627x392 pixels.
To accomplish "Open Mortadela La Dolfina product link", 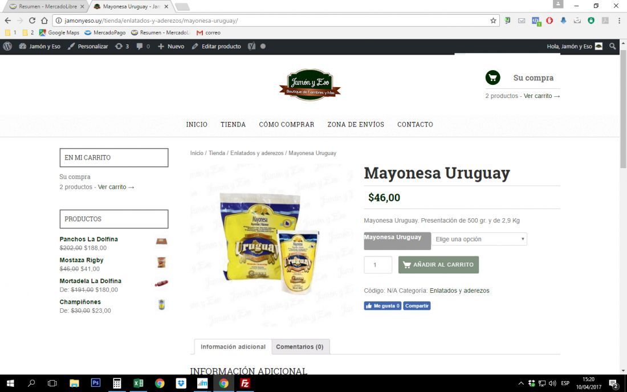I will pyautogui.click(x=91, y=281).
